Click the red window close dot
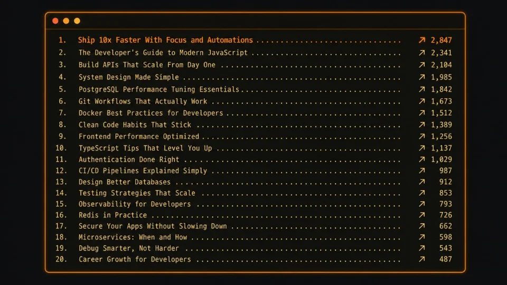The width and height of the screenshot is (507, 285). tap(55, 21)
